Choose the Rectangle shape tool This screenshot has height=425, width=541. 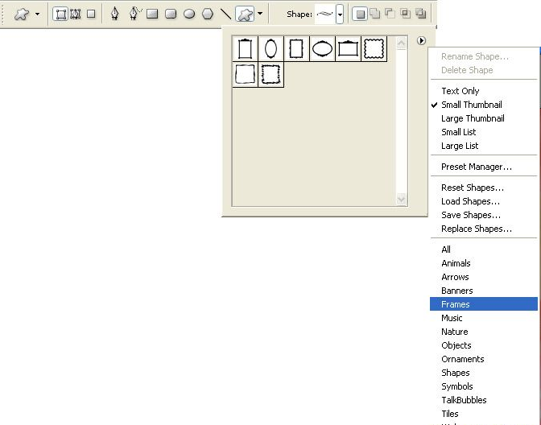[x=152, y=14]
